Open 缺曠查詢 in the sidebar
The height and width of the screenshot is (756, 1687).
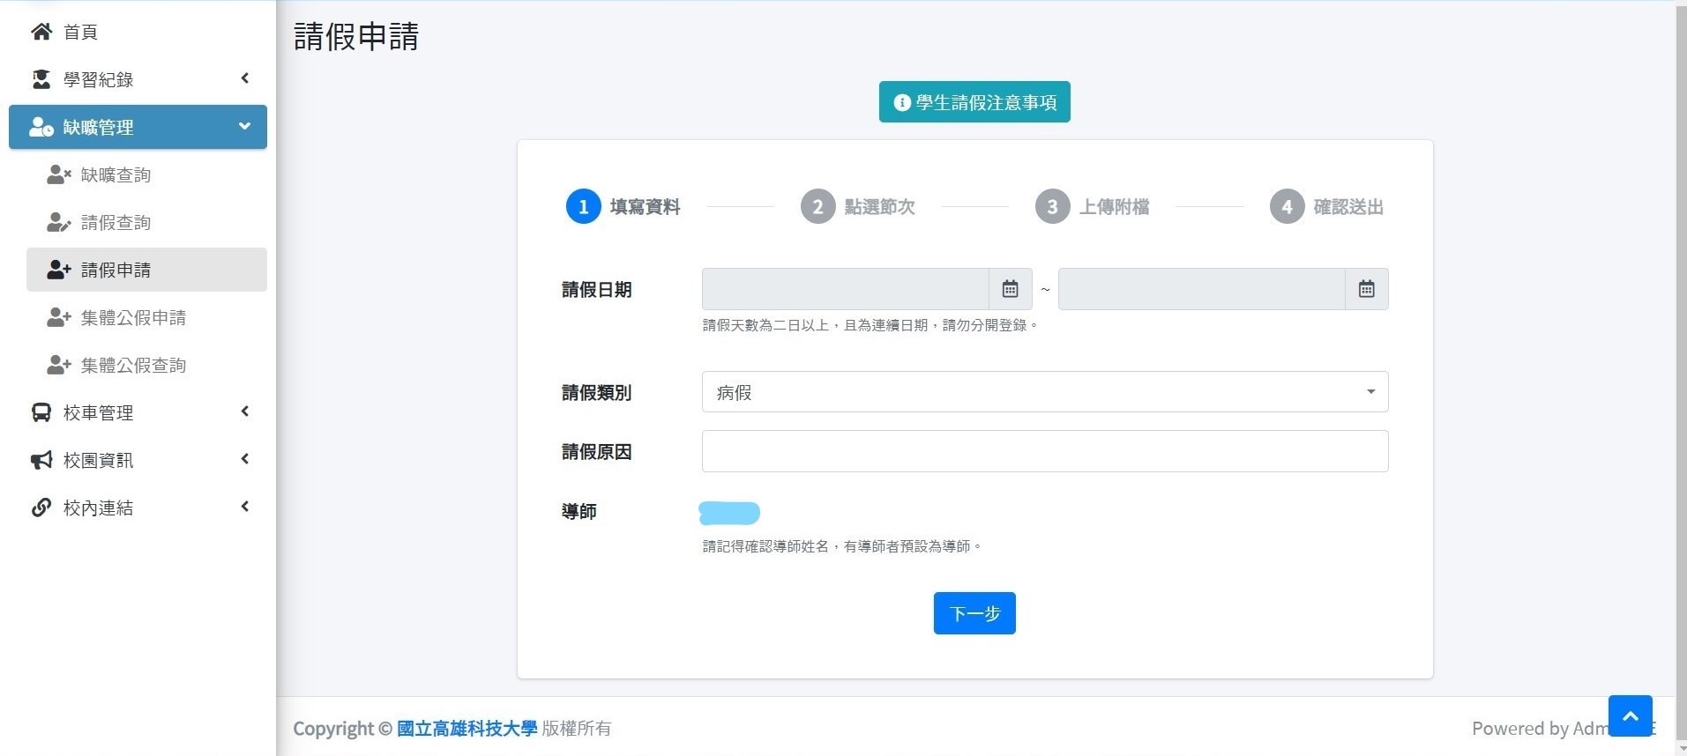146,174
